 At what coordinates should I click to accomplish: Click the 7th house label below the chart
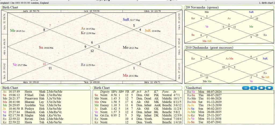(x=92, y=82)
